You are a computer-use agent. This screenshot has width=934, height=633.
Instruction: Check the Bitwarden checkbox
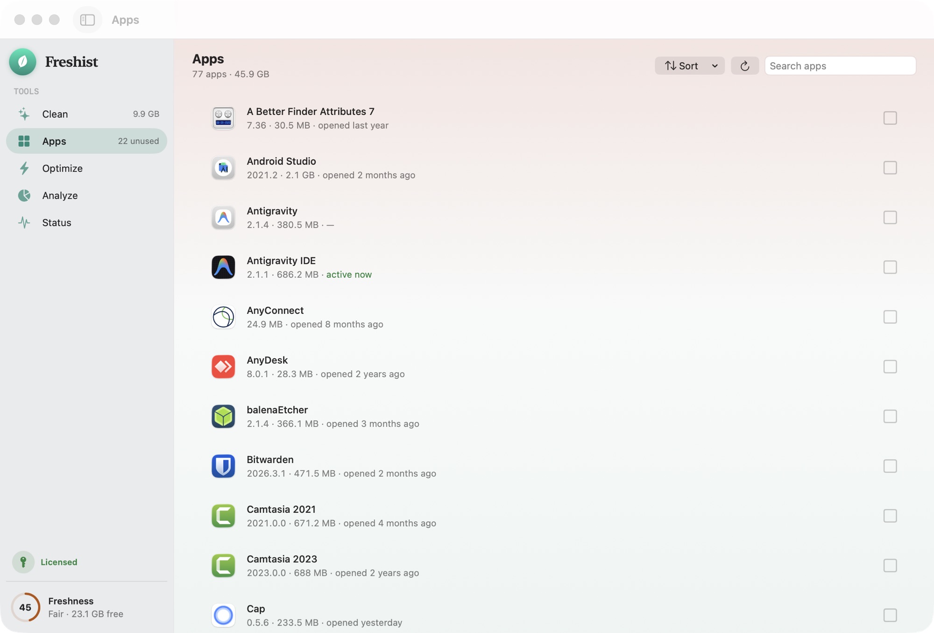tap(890, 466)
